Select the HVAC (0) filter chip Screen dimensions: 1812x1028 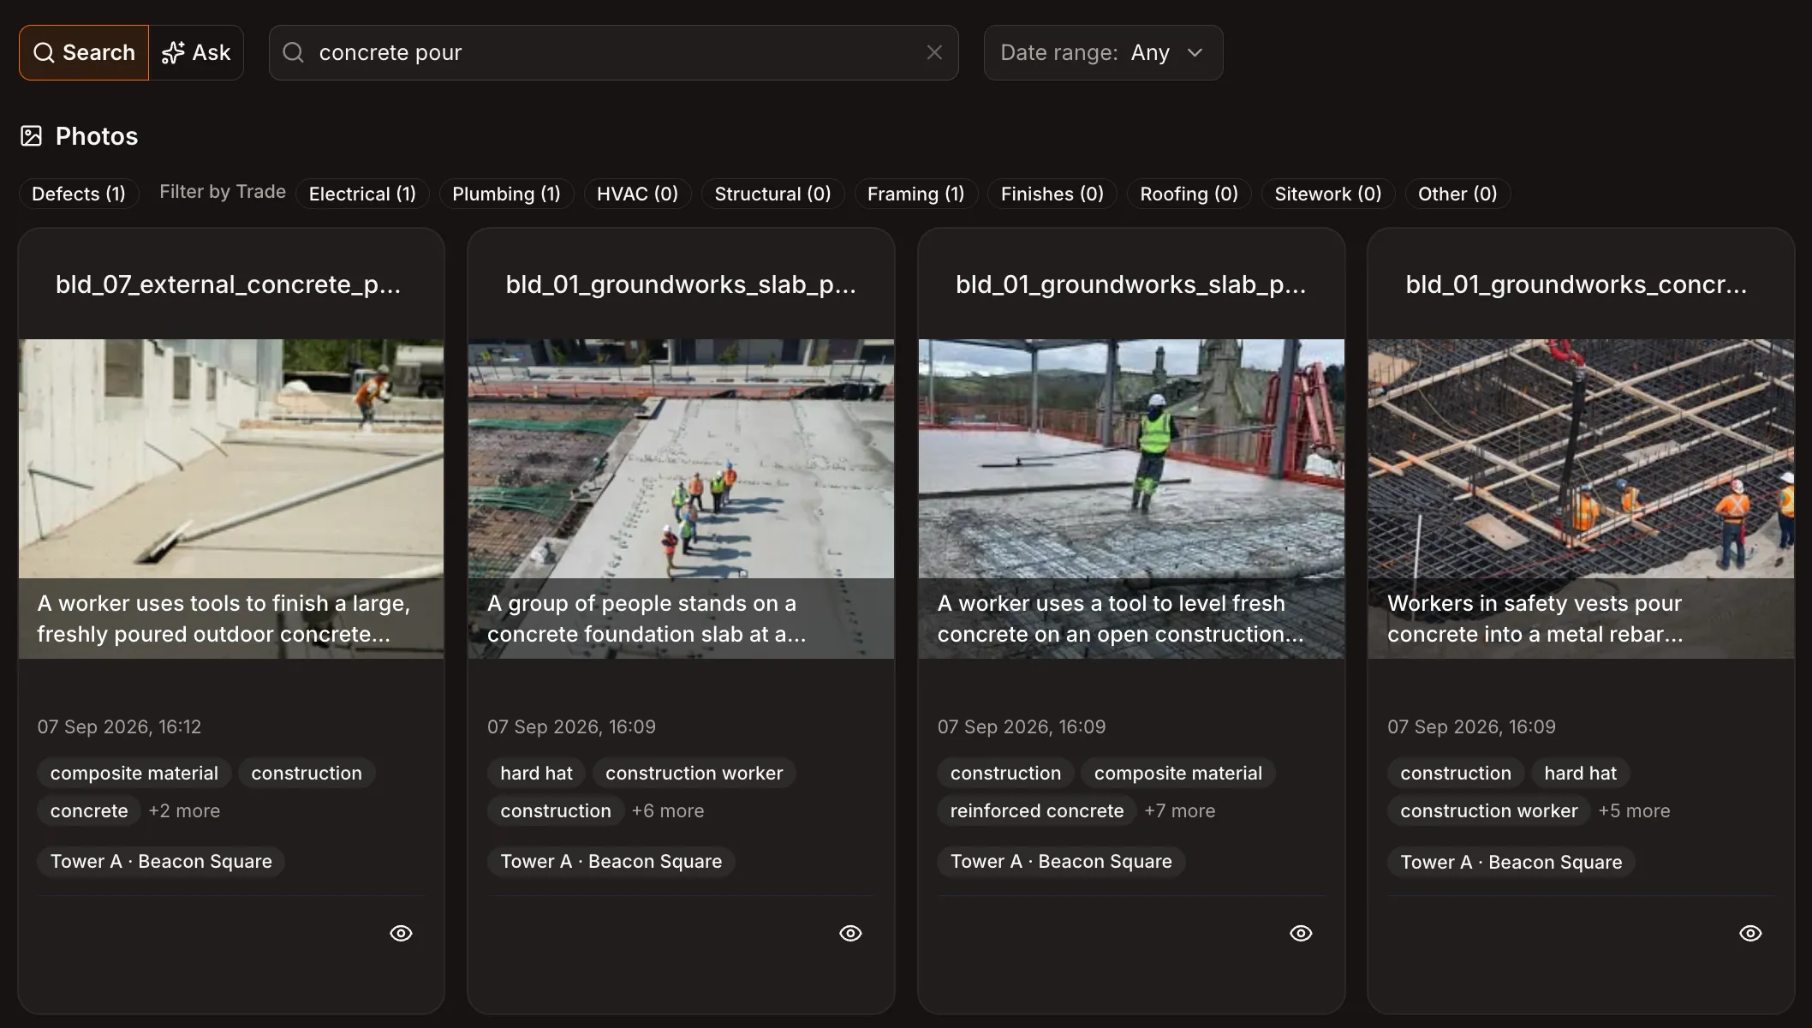[x=637, y=194]
